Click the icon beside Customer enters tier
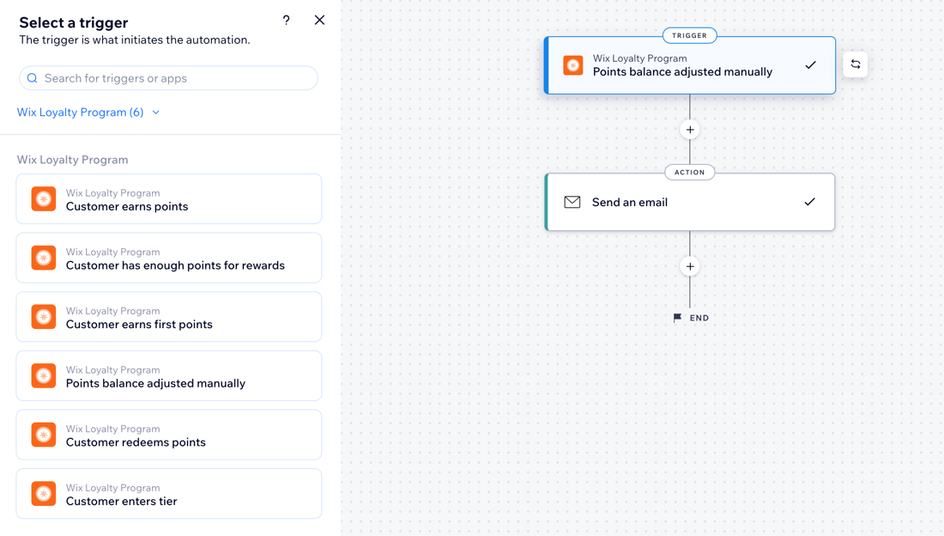Screen dimensions: 944x536 tap(44, 495)
